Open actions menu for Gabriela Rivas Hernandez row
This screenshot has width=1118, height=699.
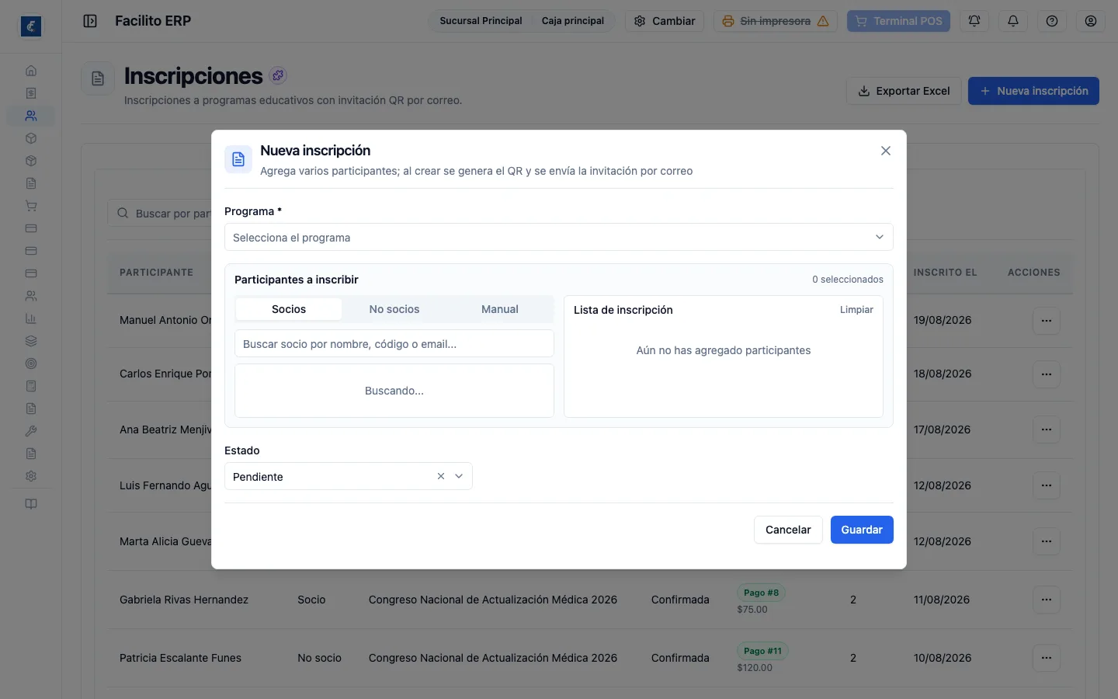[x=1047, y=600]
